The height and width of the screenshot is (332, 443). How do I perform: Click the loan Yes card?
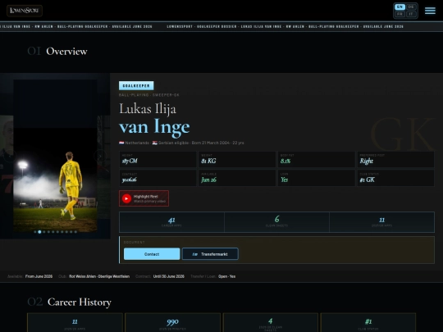pyautogui.click(x=317, y=178)
